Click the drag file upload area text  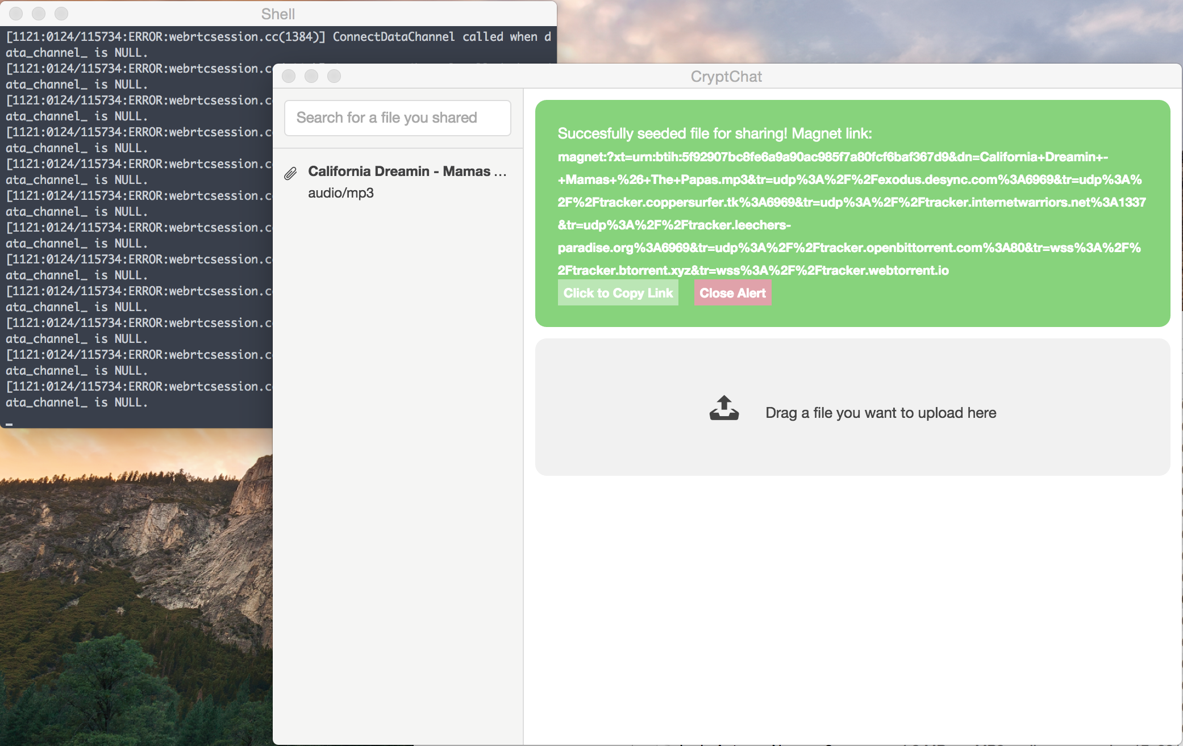click(x=880, y=413)
